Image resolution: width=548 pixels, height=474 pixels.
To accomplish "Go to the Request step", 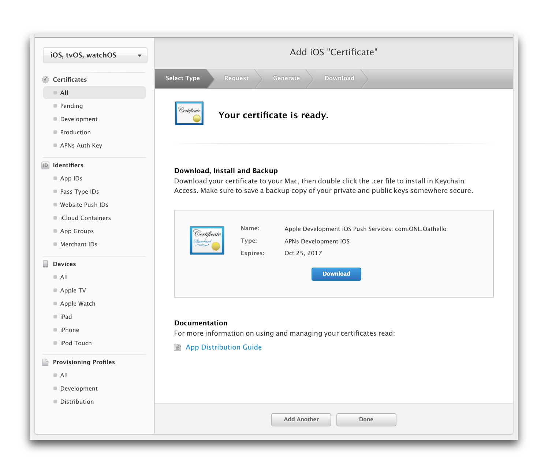I will (x=236, y=78).
